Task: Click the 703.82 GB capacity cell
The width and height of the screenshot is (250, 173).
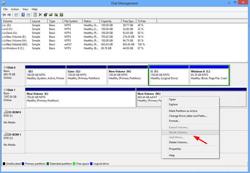Action: click(107, 37)
